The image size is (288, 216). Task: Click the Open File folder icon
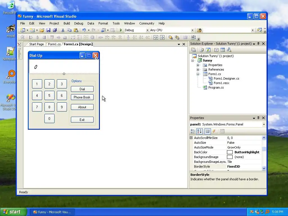tap(42, 30)
